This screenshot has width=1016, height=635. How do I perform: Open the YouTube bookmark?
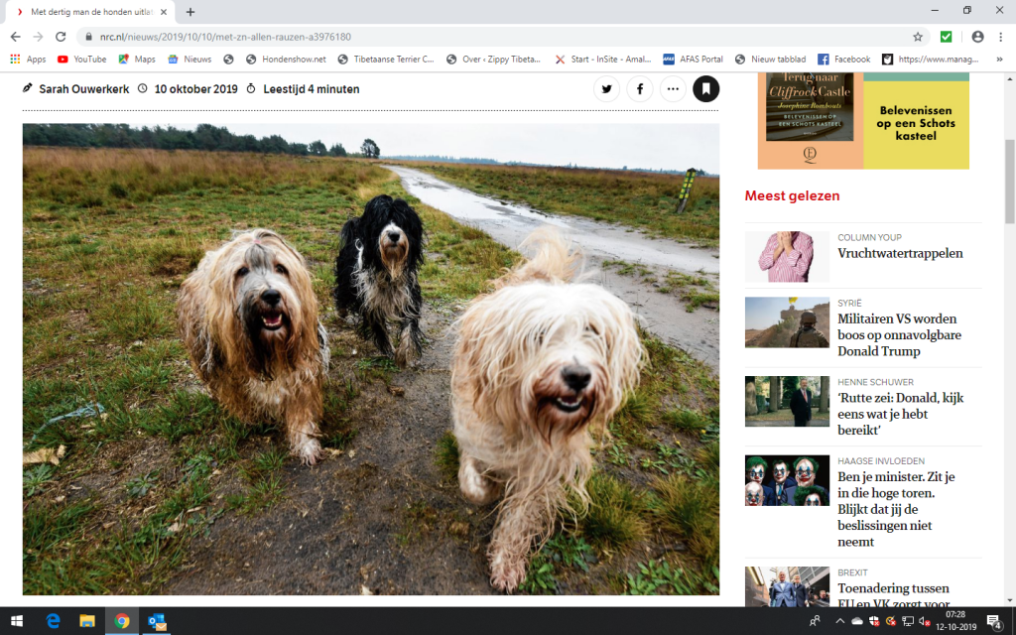(81, 60)
